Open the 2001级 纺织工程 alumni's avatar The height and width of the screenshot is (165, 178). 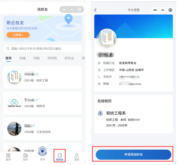coord(14,77)
